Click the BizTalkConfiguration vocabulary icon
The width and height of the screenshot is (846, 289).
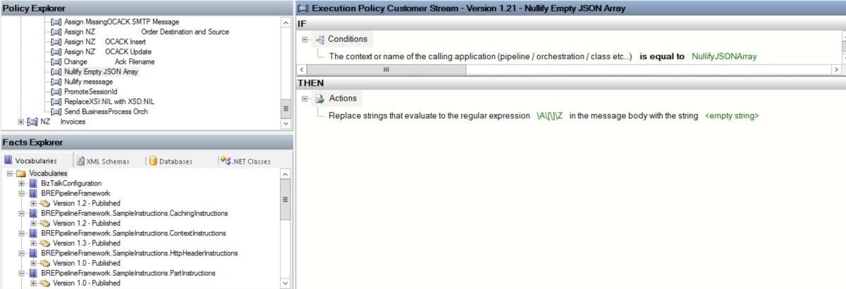[33, 183]
